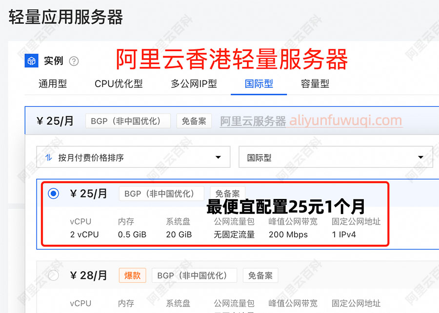
Task: Click the 20 GiB system disk value
Action: point(179,235)
